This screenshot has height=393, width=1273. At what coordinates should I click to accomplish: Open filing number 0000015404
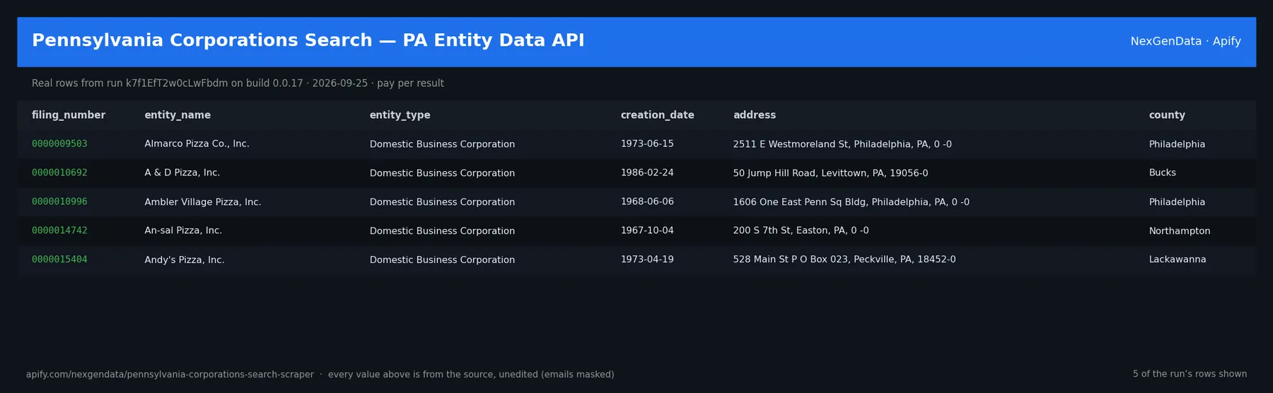click(59, 259)
